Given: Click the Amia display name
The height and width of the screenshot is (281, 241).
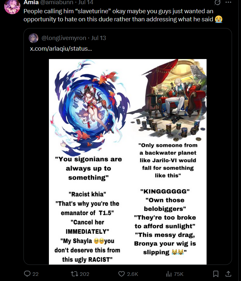Looking at the screenshot, I should point(31,2).
